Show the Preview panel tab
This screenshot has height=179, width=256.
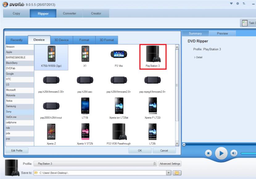pos(222,33)
